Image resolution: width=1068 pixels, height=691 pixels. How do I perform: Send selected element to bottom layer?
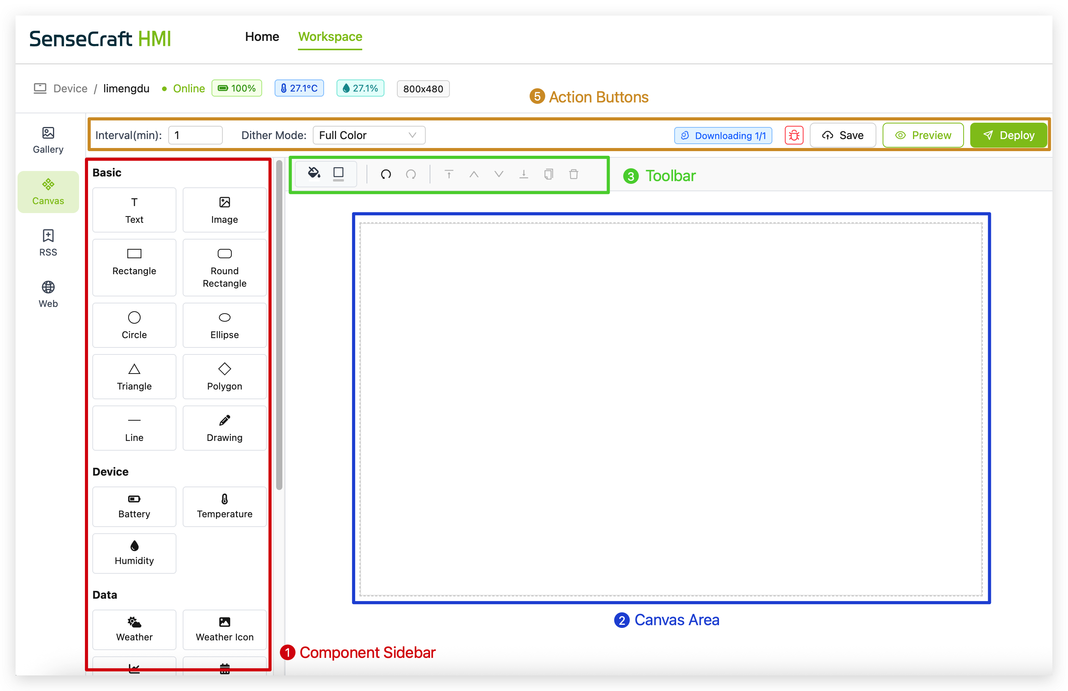point(523,174)
